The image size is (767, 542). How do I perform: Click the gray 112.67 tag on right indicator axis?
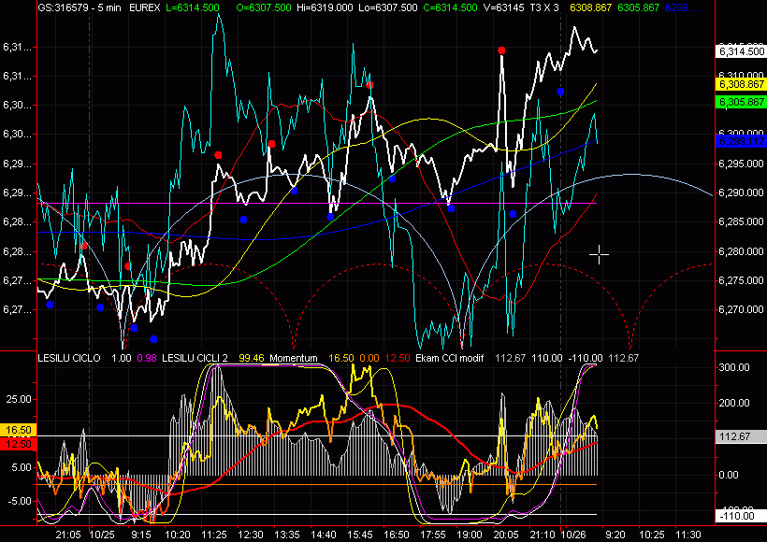click(741, 437)
